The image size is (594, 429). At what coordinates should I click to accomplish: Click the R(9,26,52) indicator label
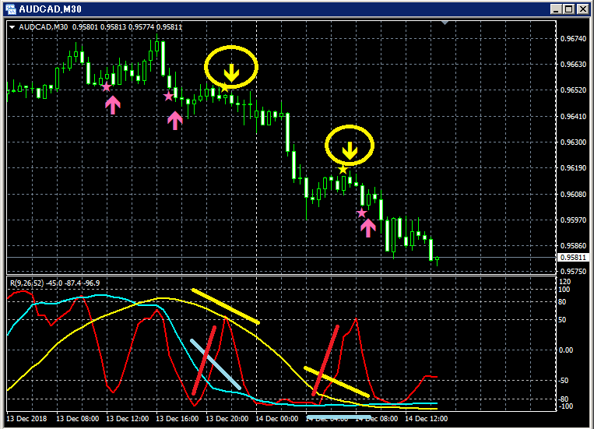(x=27, y=283)
